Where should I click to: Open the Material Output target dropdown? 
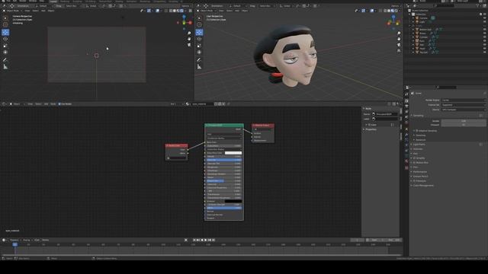click(263, 129)
